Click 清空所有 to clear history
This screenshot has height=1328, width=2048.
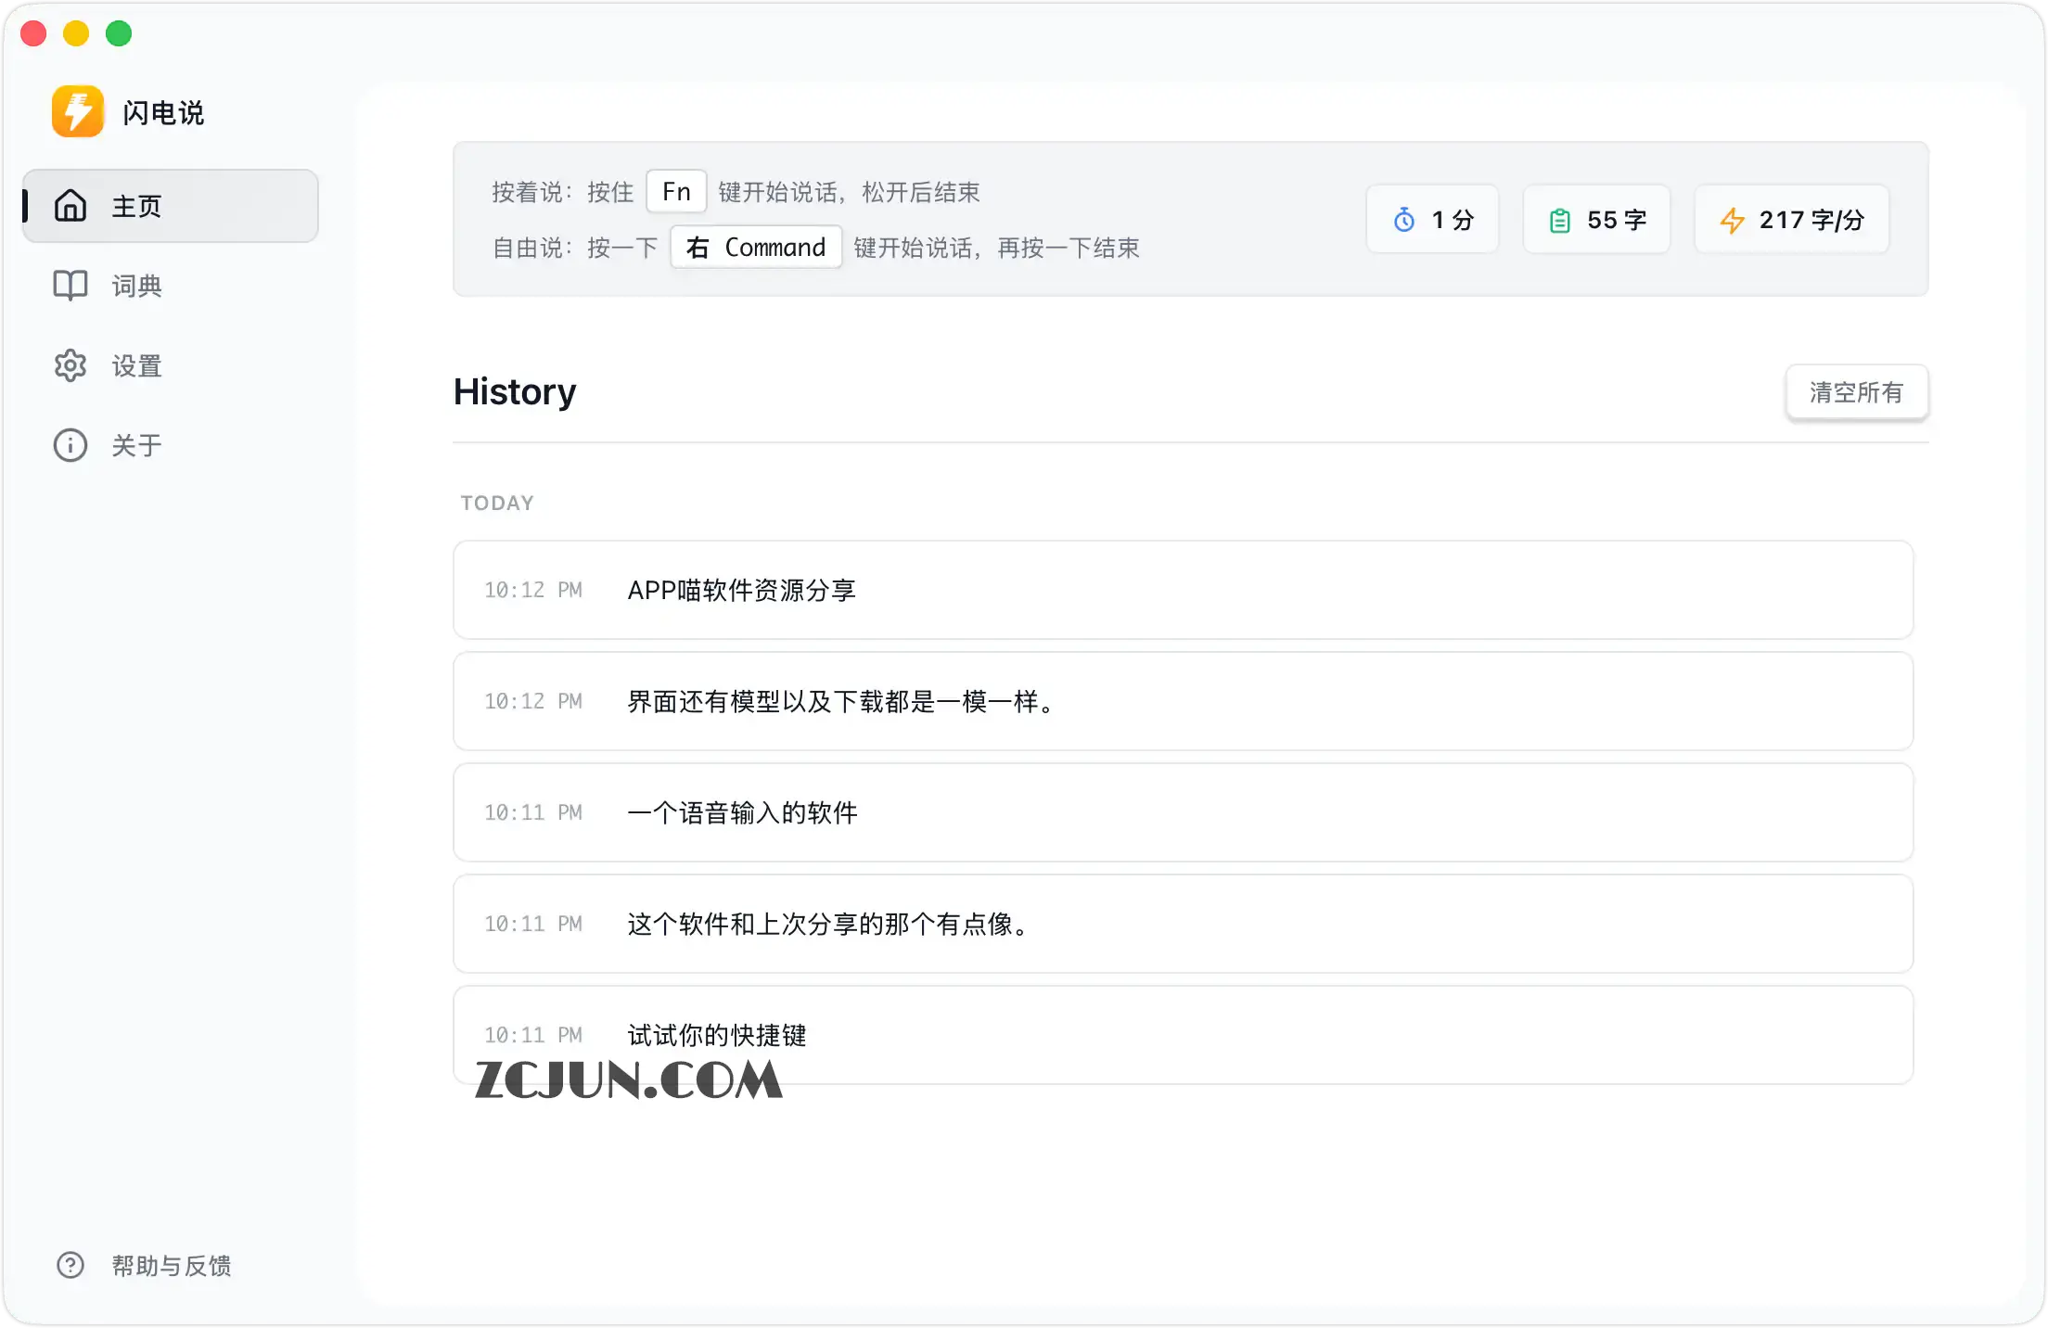1857,392
